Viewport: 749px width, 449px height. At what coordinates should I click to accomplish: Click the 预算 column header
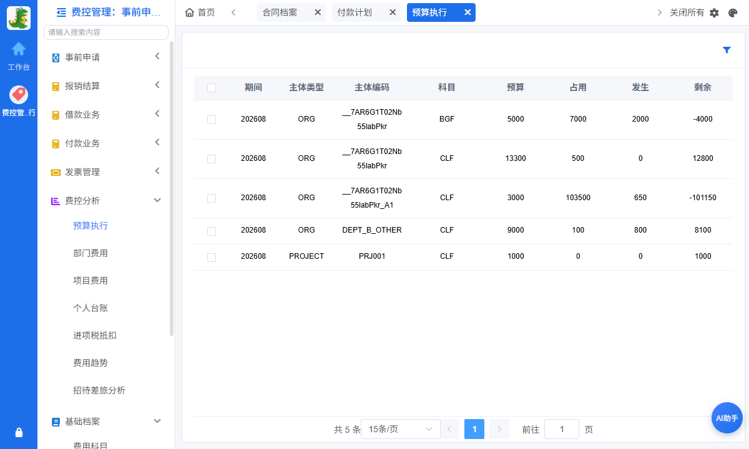[x=516, y=88]
